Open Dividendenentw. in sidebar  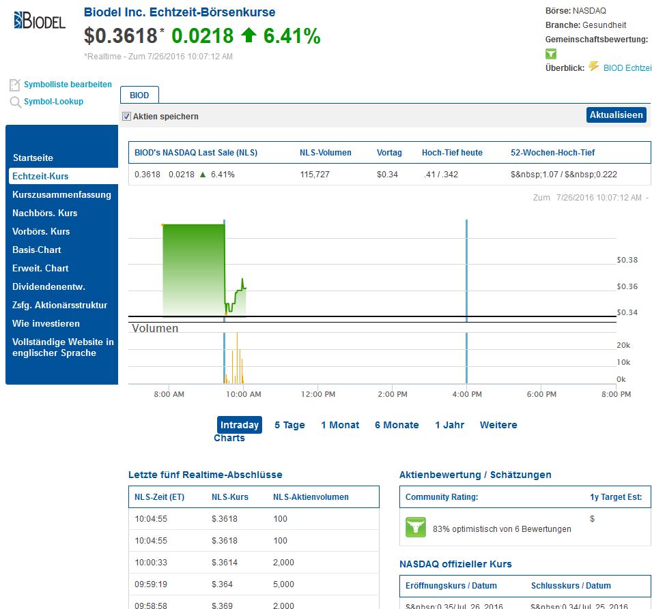[48, 286]
